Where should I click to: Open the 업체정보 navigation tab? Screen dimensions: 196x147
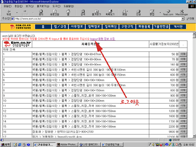94,27
